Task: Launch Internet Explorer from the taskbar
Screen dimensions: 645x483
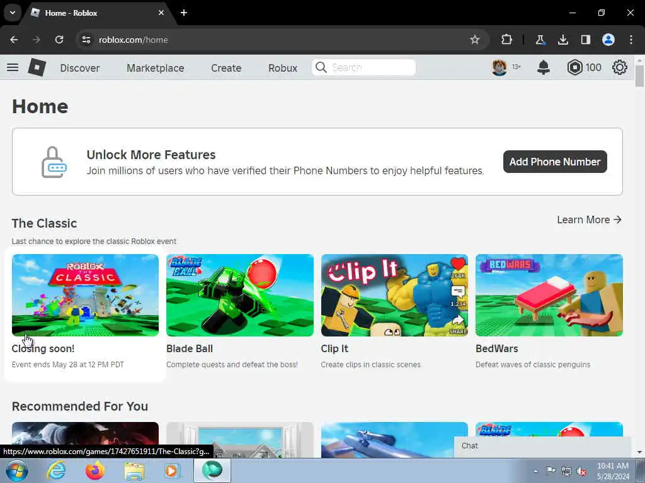Action: pyautogui.click(x=56, y=470)
